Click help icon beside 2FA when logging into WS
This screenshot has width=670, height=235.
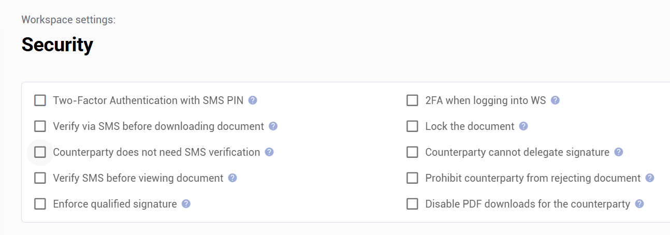[x=555, y=100]
